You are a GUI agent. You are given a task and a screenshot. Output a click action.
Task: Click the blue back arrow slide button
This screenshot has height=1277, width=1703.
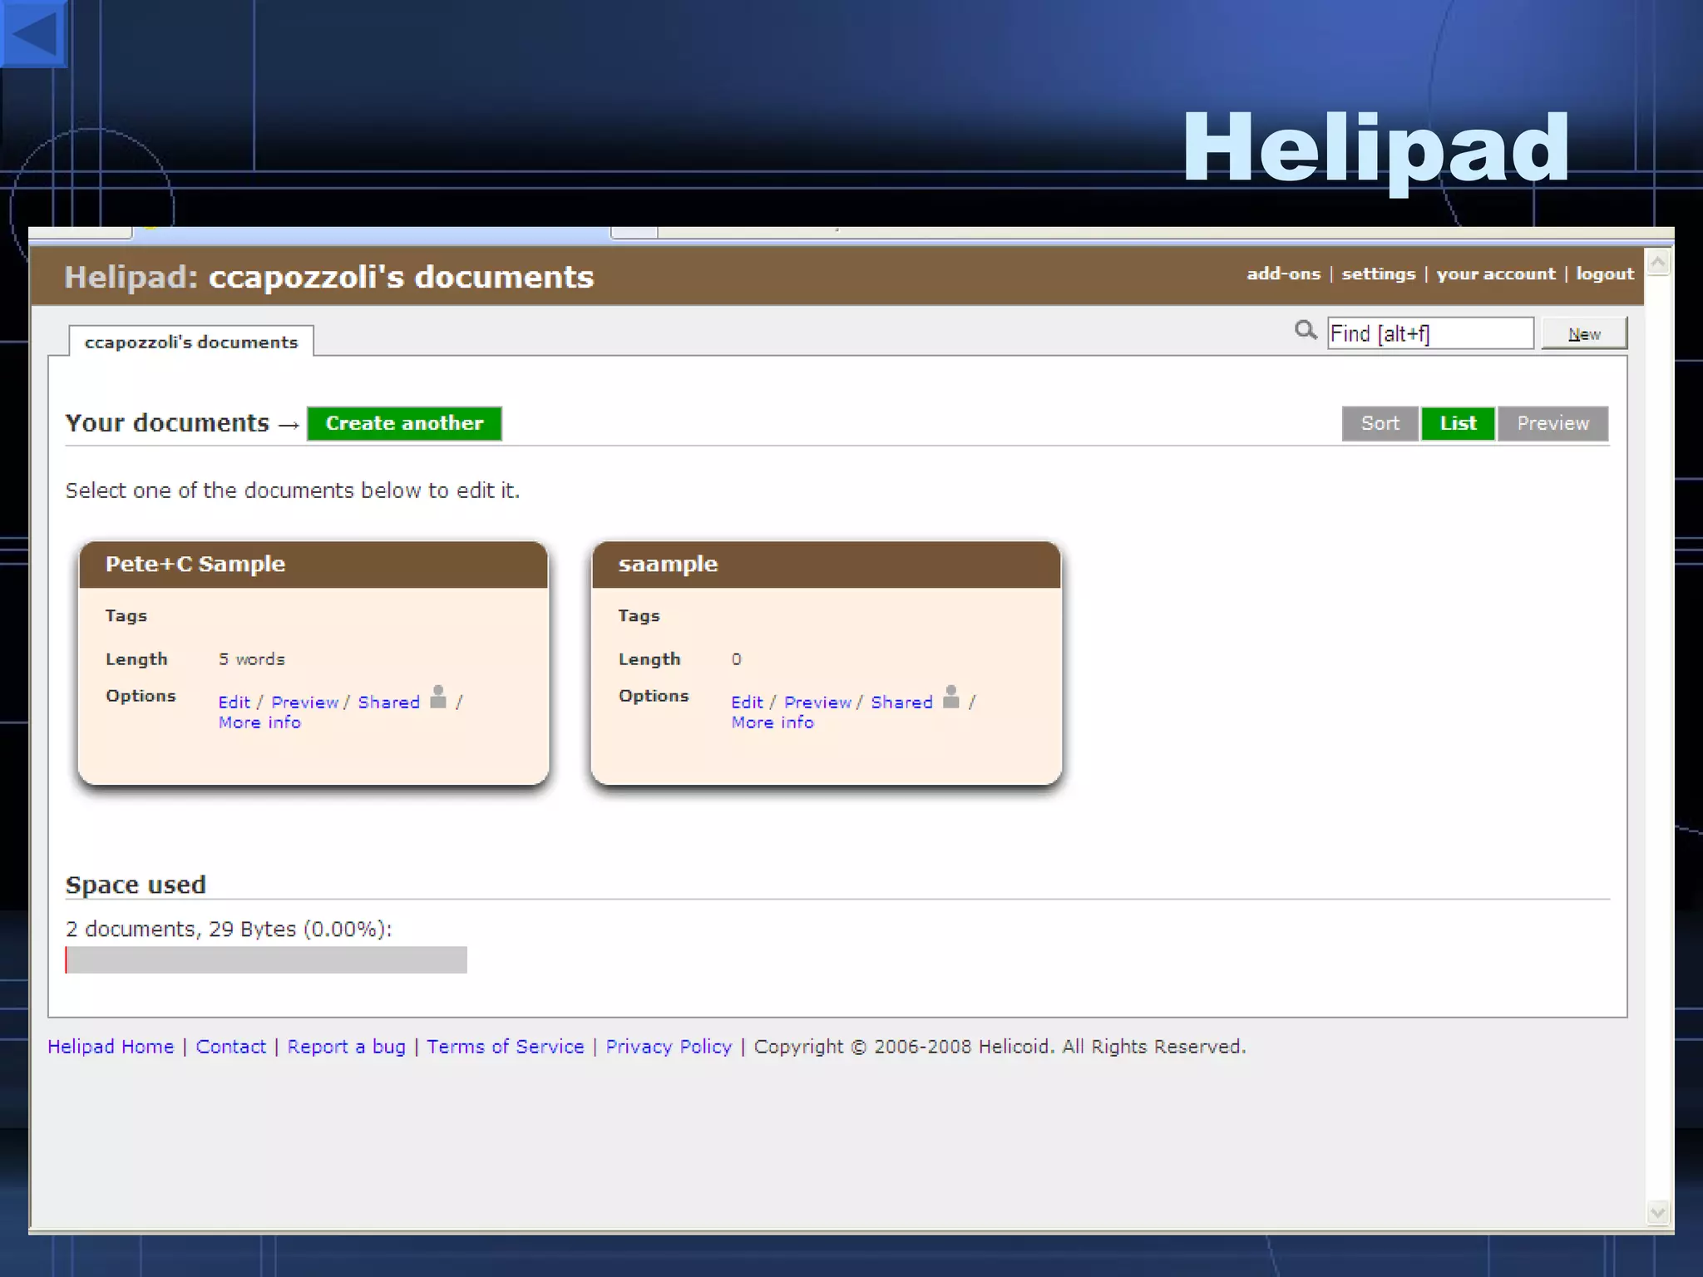(33, 33)
